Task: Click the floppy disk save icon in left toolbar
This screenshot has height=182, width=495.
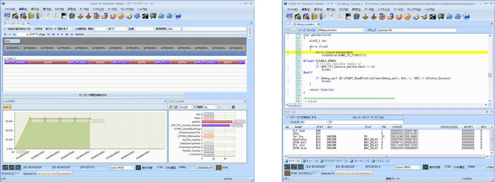Action: [x=64, y=16]
